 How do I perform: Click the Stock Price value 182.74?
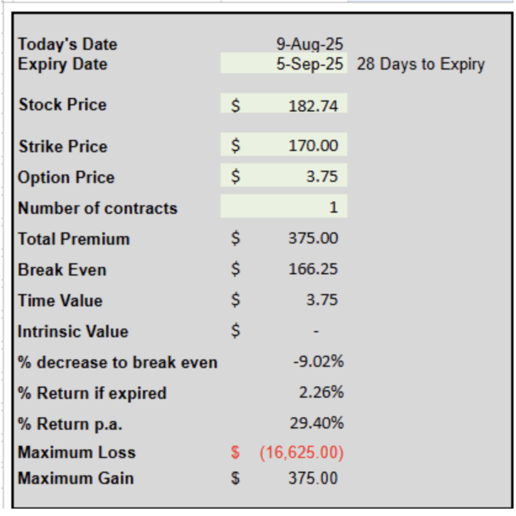pos(284,103)
